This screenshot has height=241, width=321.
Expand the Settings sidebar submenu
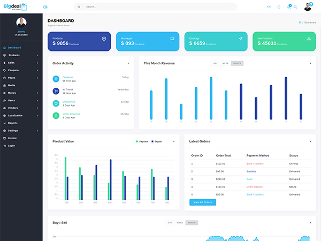pos(20,130)
